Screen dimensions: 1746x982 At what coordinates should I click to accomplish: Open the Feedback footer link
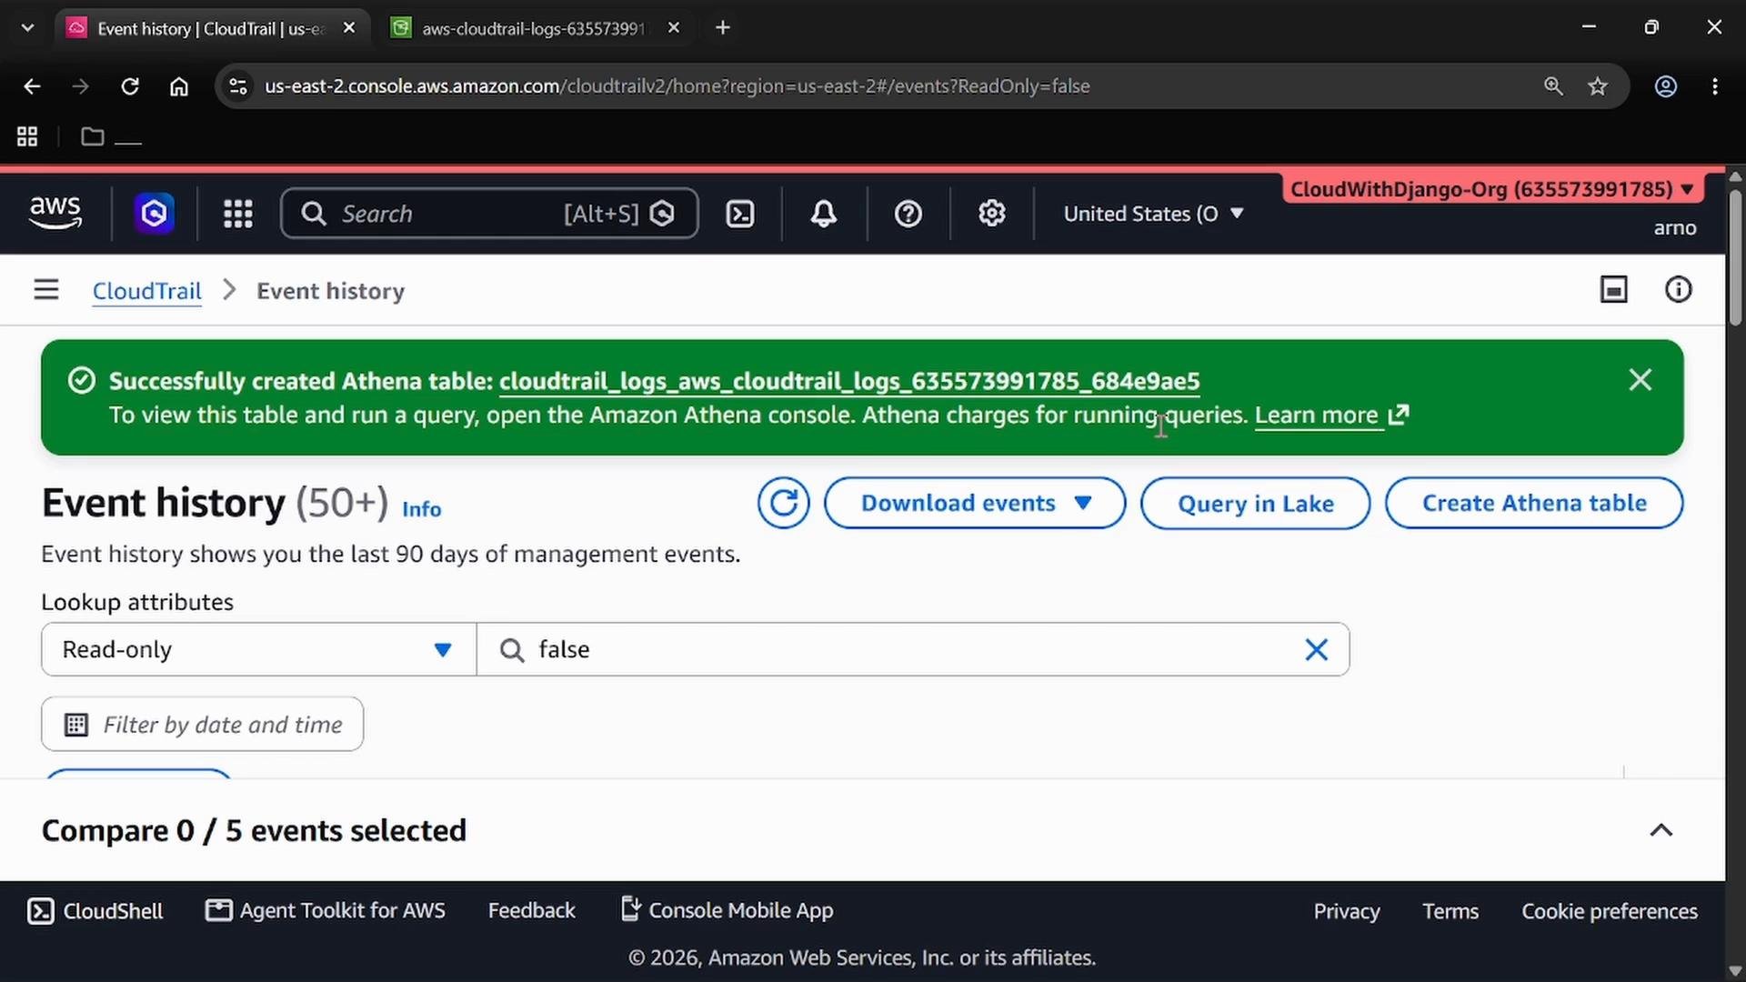532,910
